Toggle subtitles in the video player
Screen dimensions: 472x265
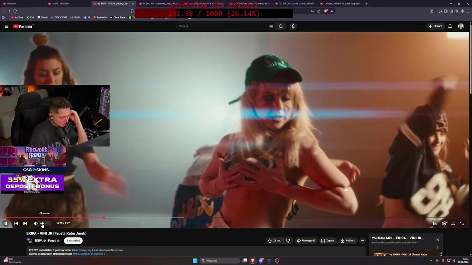coord(435,223)
